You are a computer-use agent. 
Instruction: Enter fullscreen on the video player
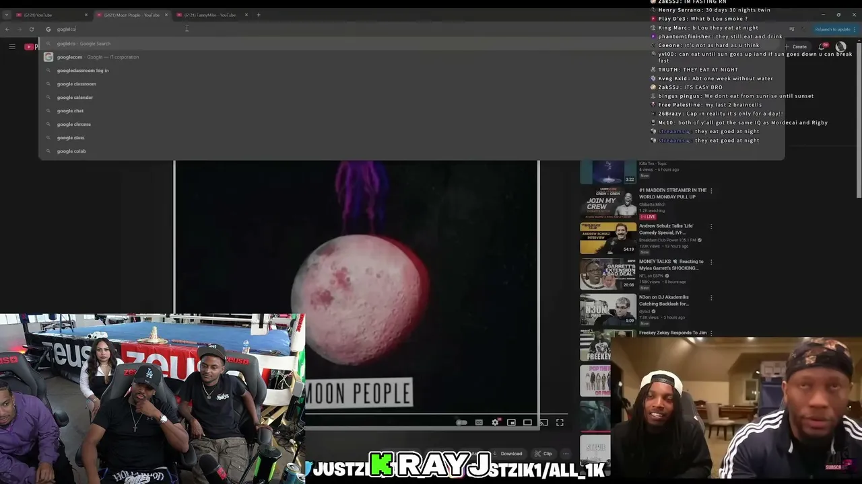pos(560,423)
